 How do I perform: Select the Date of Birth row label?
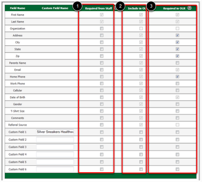pyautogui.click(x=17, y=97)
